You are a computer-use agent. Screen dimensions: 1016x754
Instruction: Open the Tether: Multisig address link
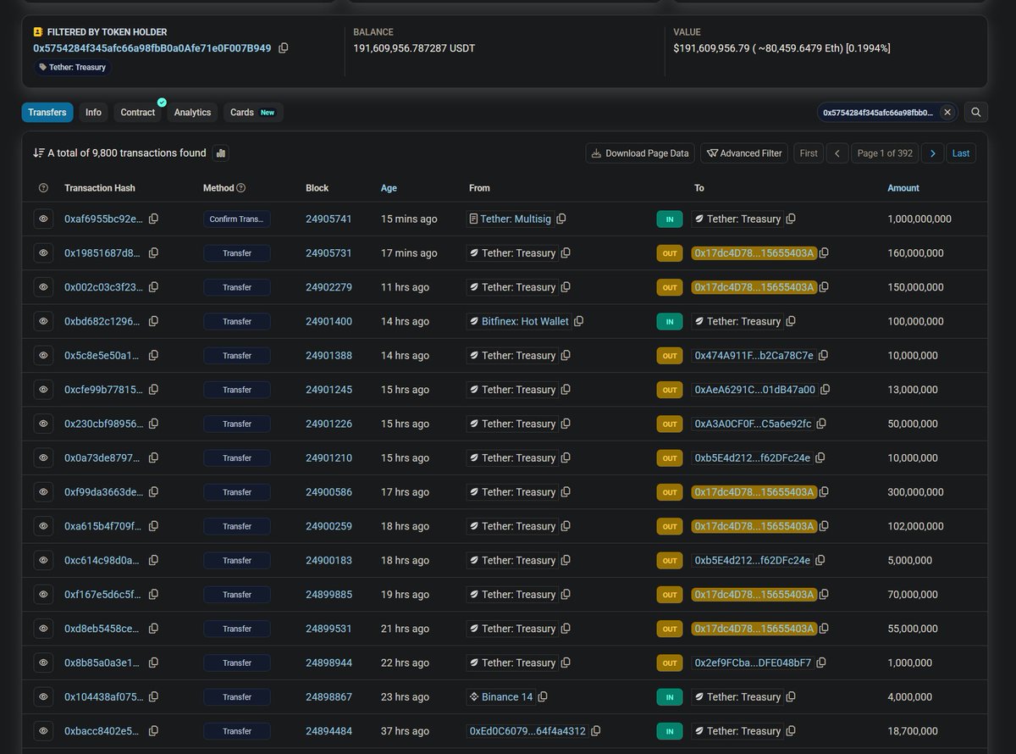coord(516,219)
